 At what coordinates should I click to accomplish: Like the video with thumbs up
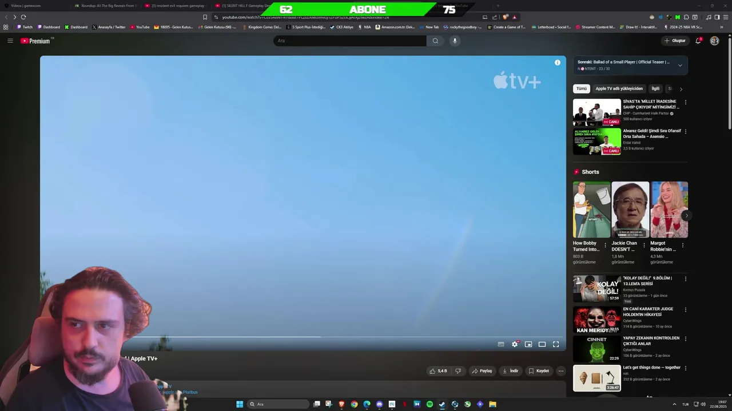[438, 371]
